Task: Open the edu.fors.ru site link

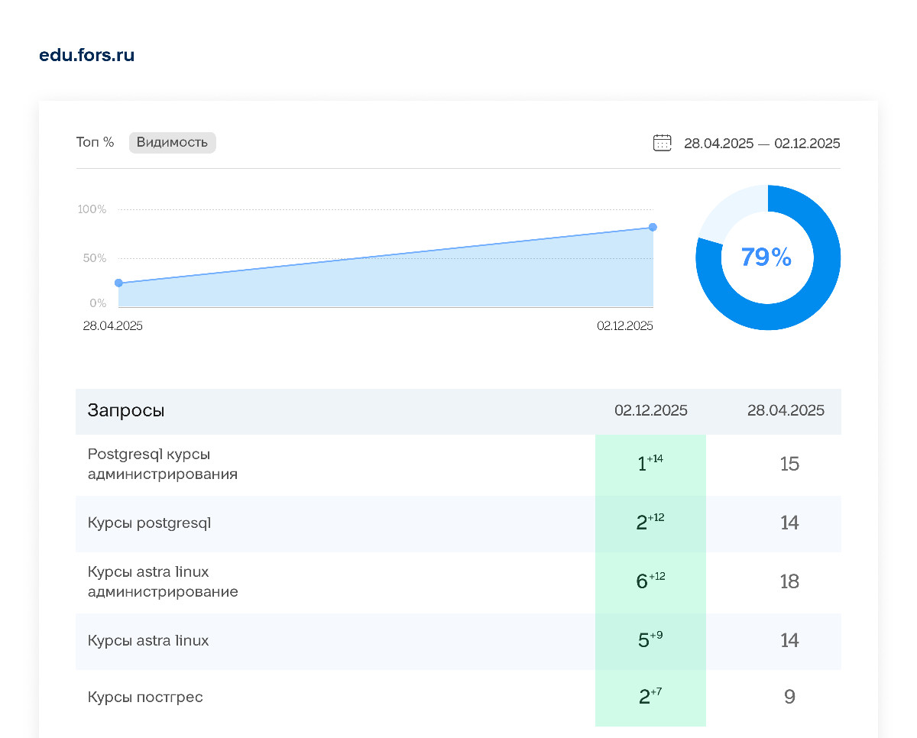Action: coord(86,56)
